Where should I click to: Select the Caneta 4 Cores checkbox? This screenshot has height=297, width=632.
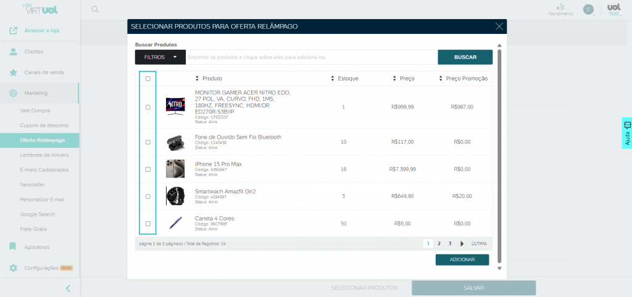[148, 223]
